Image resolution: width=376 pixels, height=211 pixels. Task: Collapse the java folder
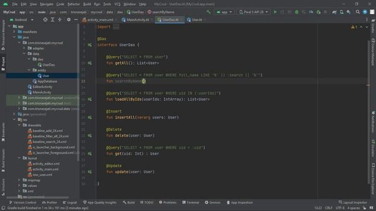(14, 37)
